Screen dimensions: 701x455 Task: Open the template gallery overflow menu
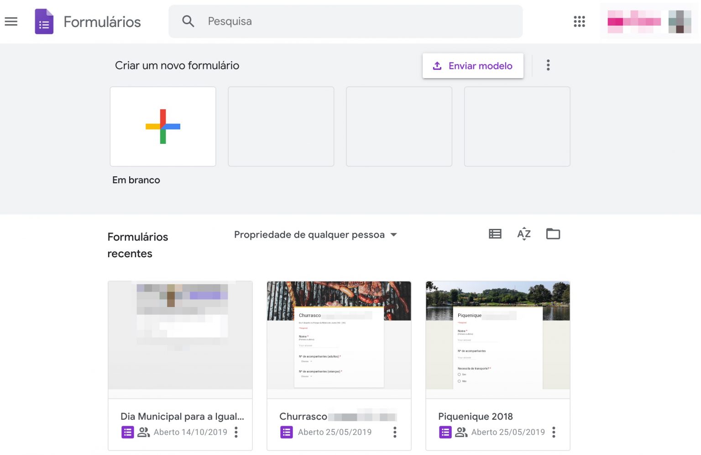point(548,65)
